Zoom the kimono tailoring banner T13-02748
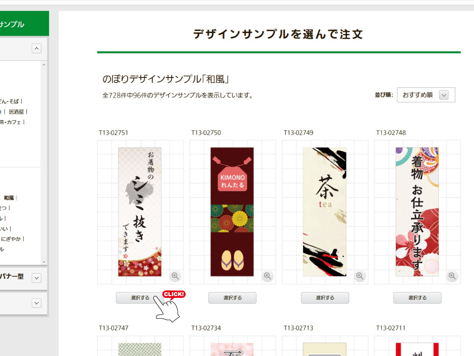Image resolution: width=474 pixels, height=356 pixels. click(452, 276)
